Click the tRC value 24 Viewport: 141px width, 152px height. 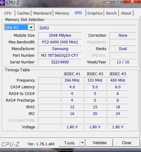[x=118, y=114]
